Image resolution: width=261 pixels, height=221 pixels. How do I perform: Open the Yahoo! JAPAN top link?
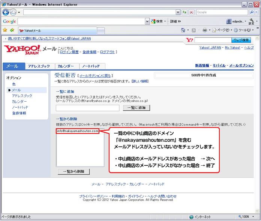coord(210,47)
